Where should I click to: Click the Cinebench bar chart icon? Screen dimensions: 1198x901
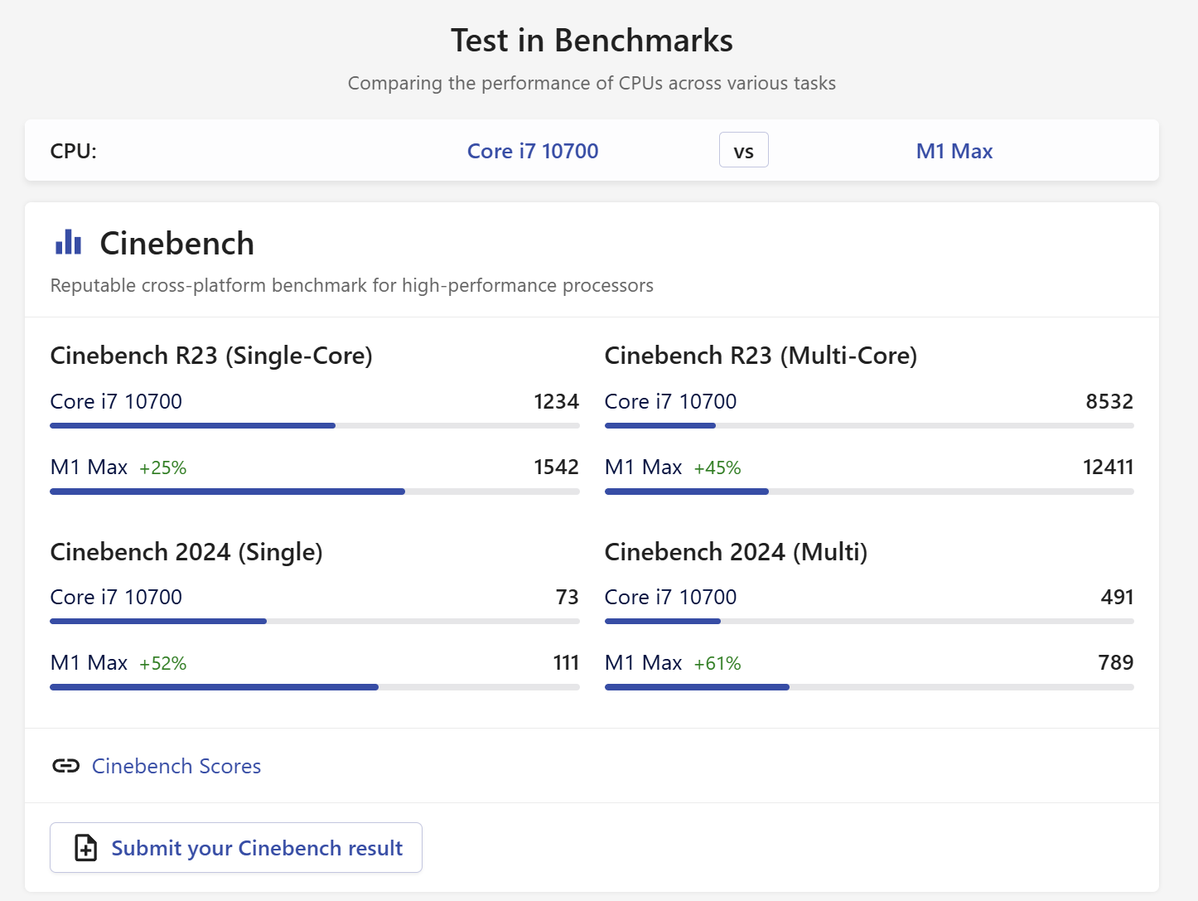[x=68, y=242]
